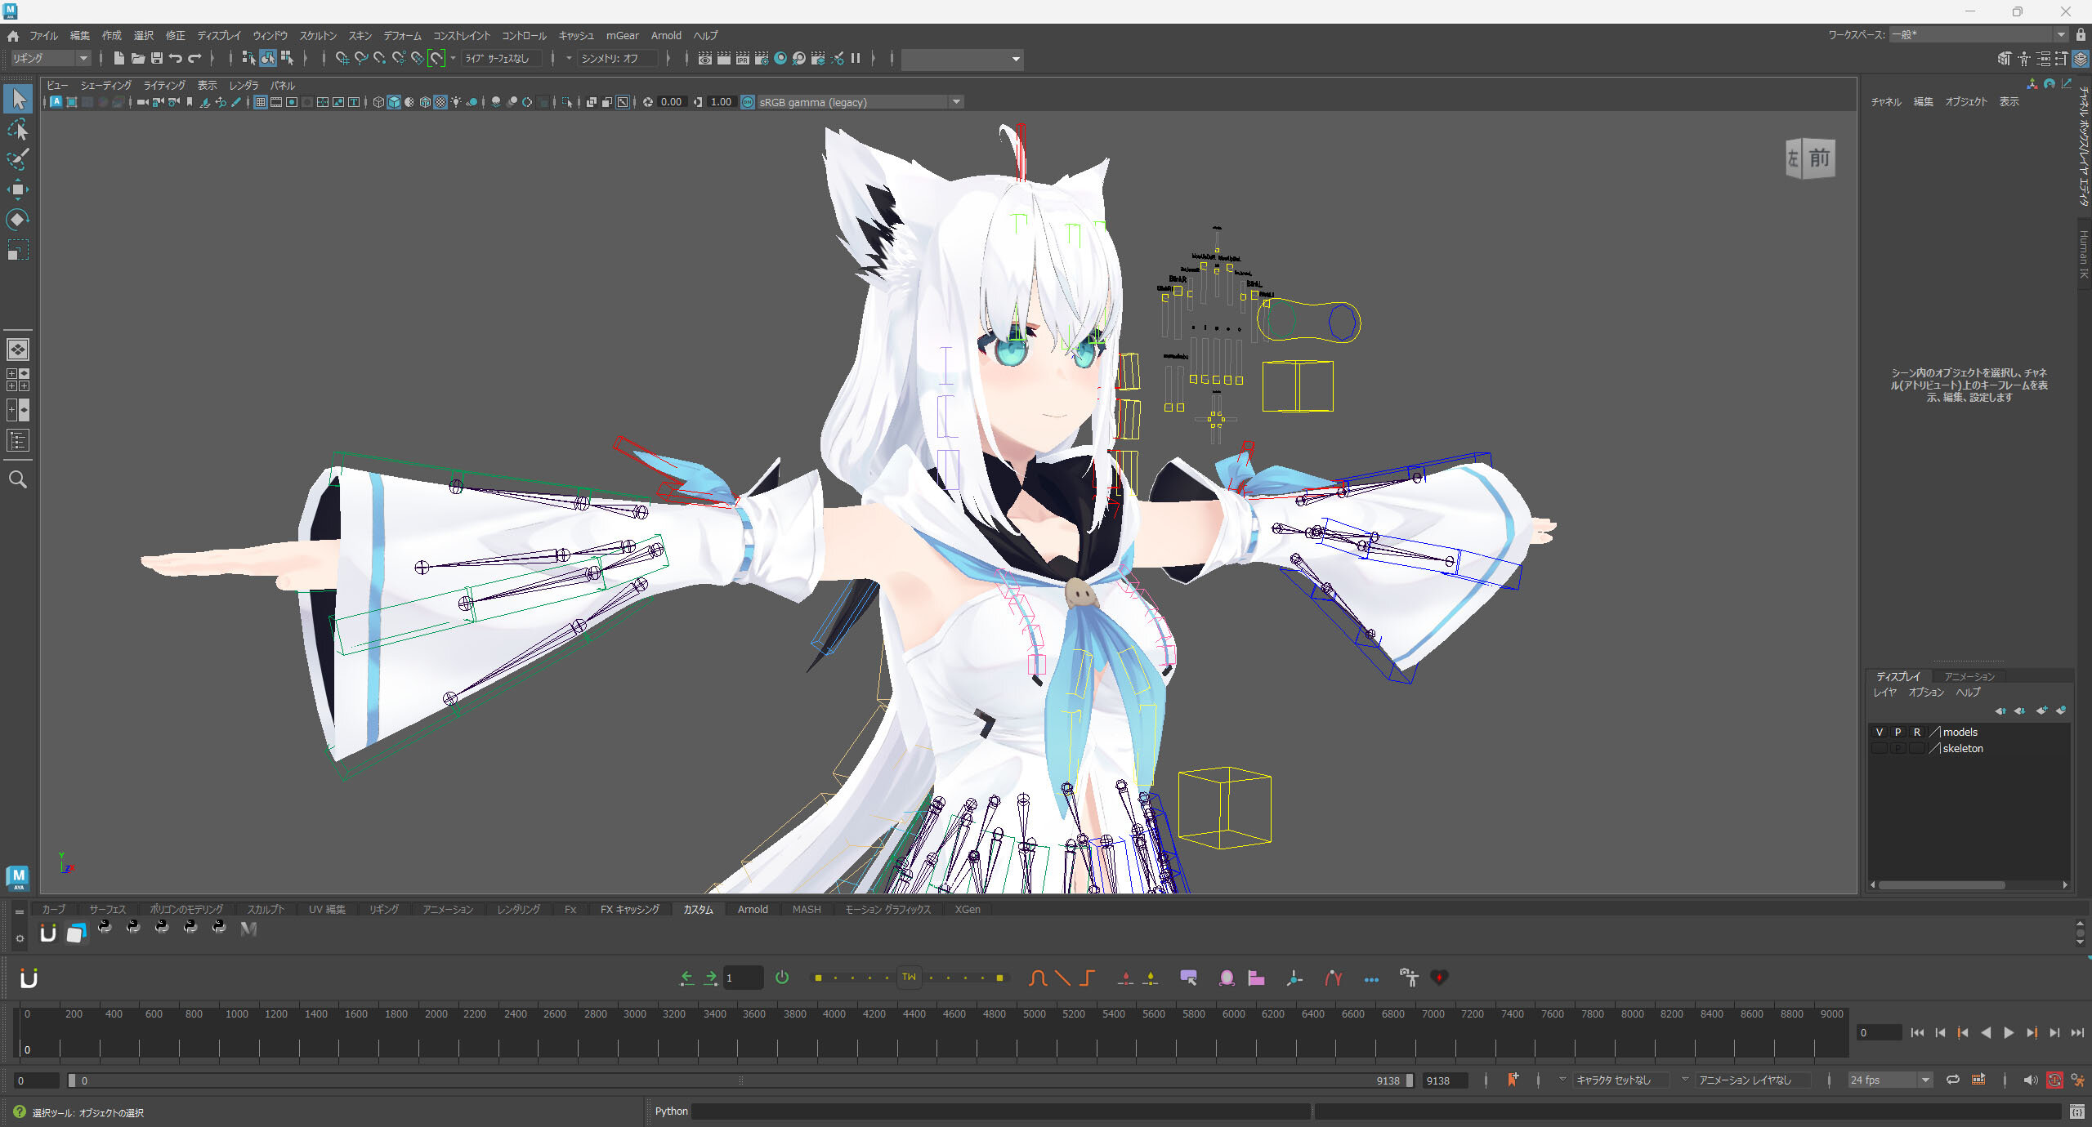Click the black heart with red gem icon
Image resolution: width=2092 pixels, height=1127 pixels.
[x=1440, y=978]
